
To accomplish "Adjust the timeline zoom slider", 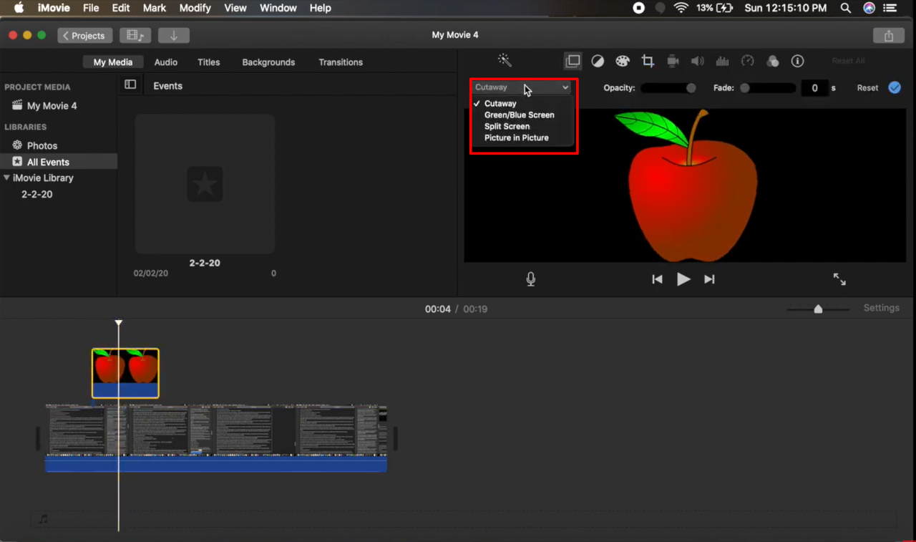I will [818, 309].
